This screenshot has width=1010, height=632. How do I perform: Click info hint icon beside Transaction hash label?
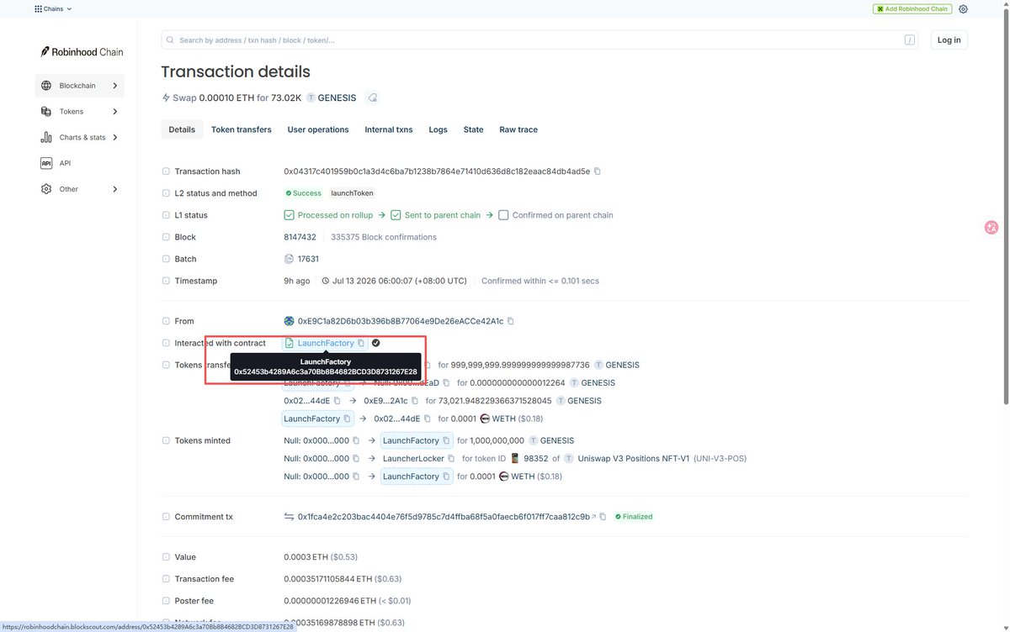point(166,171)
